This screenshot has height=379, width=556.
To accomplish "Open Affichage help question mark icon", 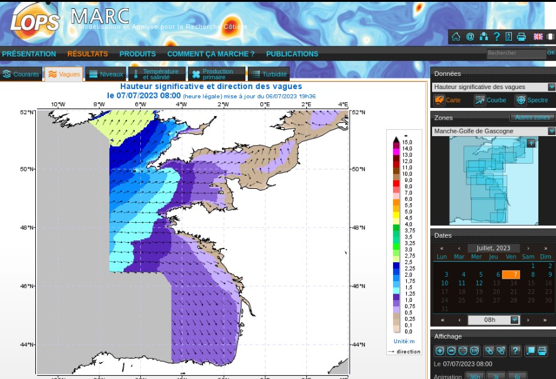I will coord(515,351).
